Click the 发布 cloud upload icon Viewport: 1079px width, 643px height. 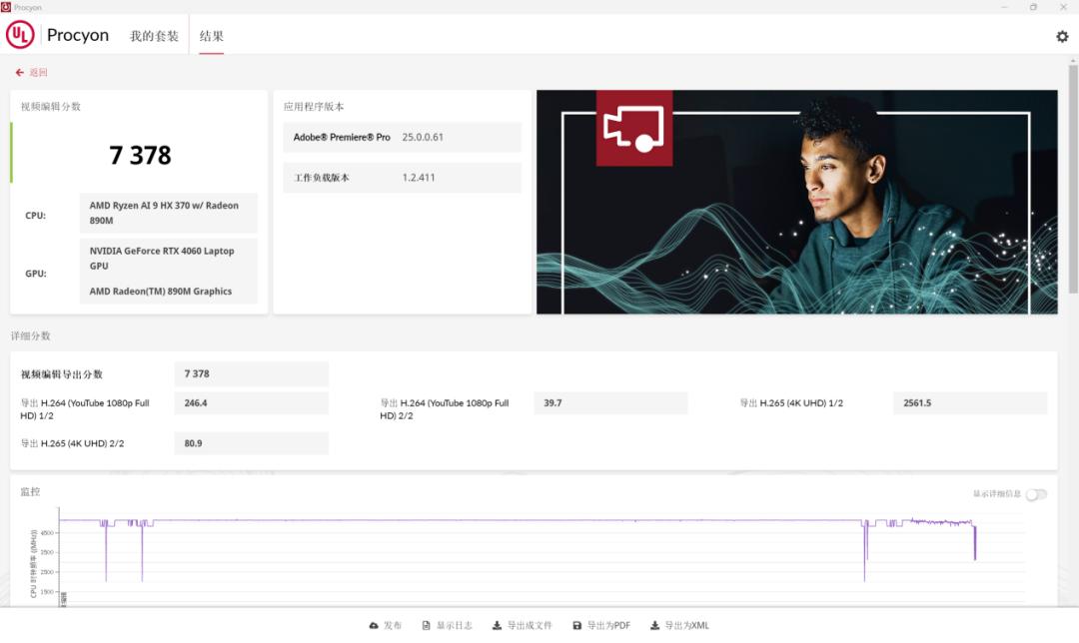coord(374,625)
